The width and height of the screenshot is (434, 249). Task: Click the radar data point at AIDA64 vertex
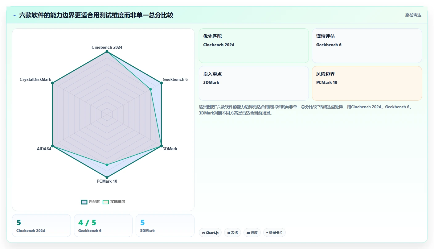pos(53,146)
